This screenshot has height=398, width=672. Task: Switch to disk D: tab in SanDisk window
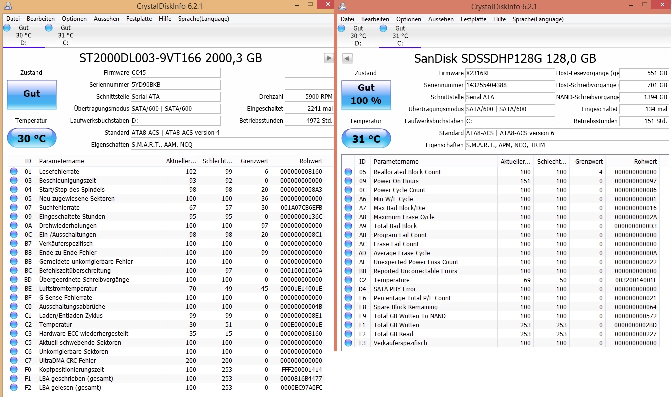[x=358, y=36]
